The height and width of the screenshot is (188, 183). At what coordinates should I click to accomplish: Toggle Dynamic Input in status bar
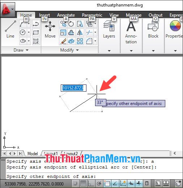[x=131, y=183]
